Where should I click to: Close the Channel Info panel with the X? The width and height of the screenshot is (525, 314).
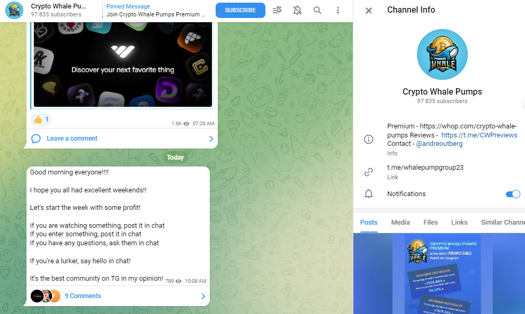tap(368, 10)
